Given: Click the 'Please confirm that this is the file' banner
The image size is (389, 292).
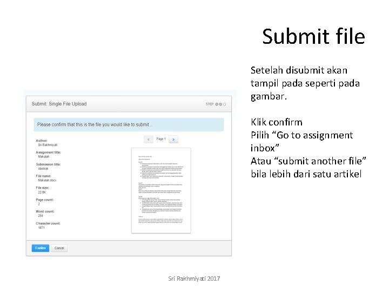Looking at the screenshot, I should click(129, 125).
